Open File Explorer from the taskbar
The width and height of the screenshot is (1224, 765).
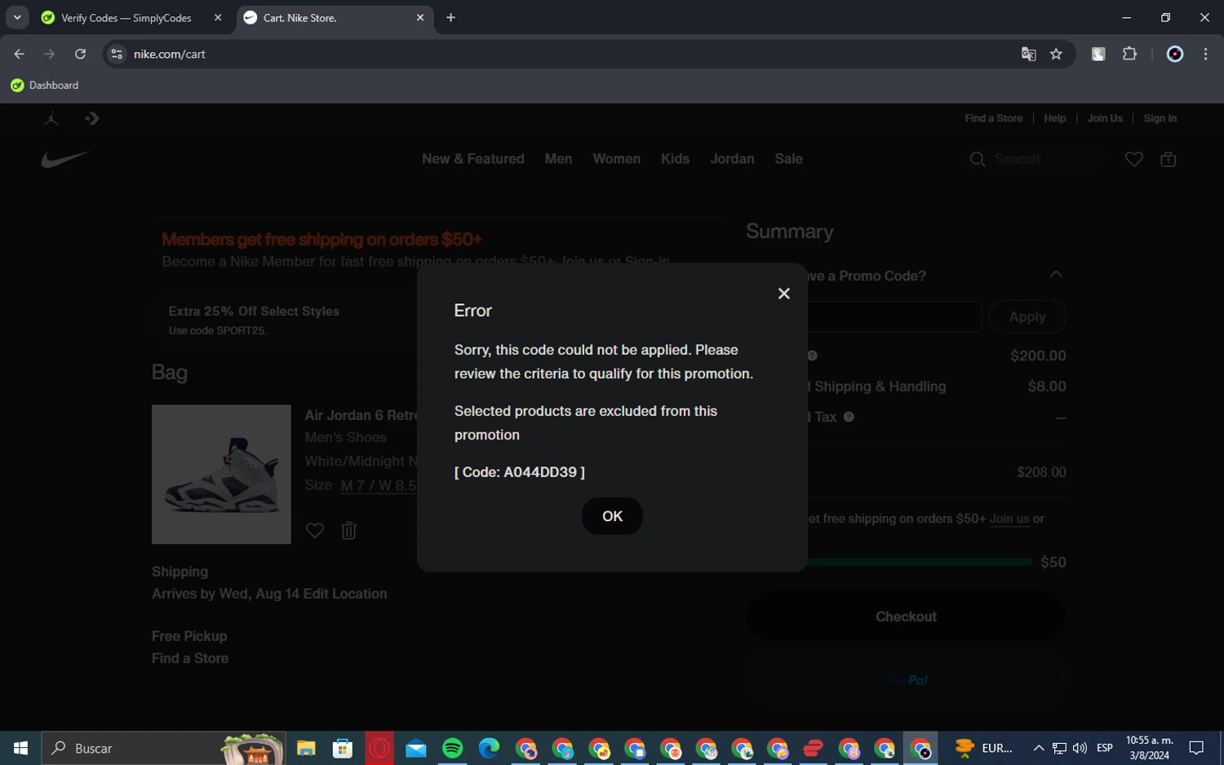pos(306,748)
